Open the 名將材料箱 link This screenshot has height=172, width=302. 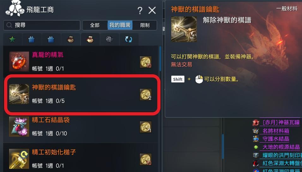pos(276,131)
